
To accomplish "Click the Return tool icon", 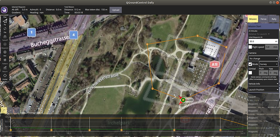I will point(5,67).
